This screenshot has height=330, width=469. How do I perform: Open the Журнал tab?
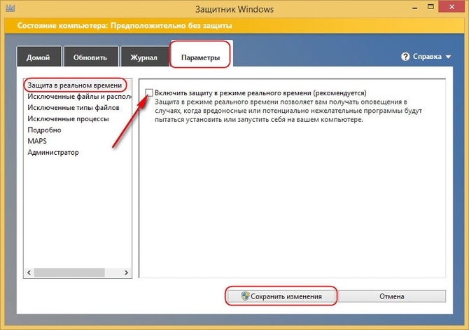pos(144,57)
